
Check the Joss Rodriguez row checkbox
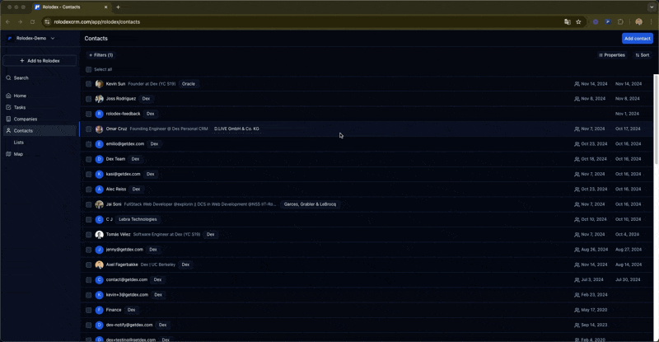click(x=88, y=99)
